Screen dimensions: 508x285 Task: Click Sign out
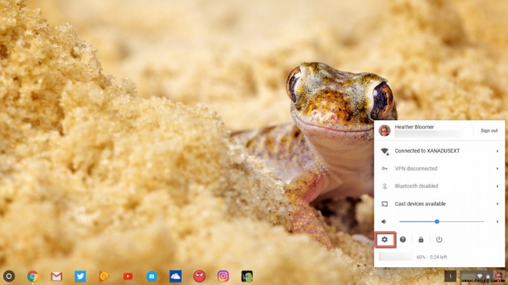tap(489, 130)
